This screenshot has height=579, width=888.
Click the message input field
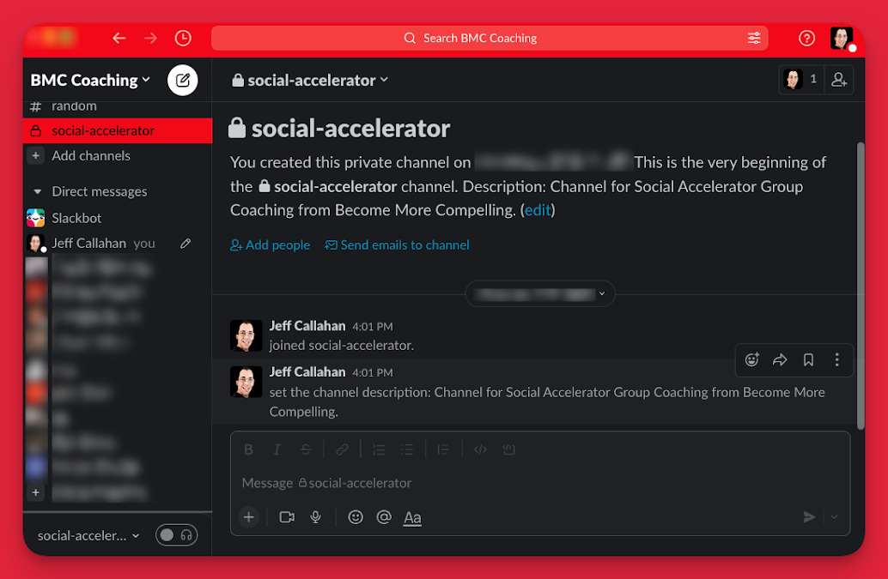[539, 483]
